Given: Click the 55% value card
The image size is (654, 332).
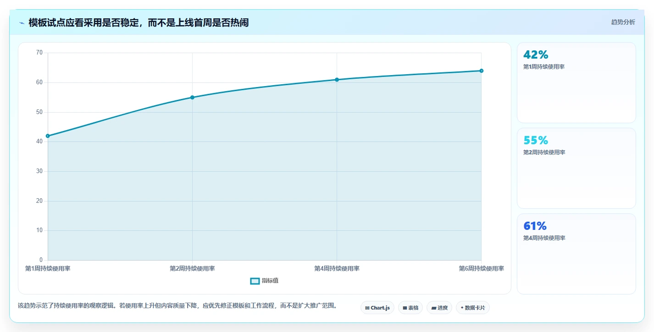Looking at the screenshot, I should click(x=576, y=168).
